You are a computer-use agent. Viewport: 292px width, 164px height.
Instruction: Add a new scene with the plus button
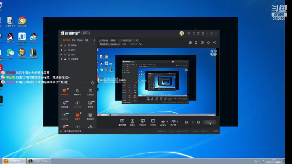(x=94, y=40)
